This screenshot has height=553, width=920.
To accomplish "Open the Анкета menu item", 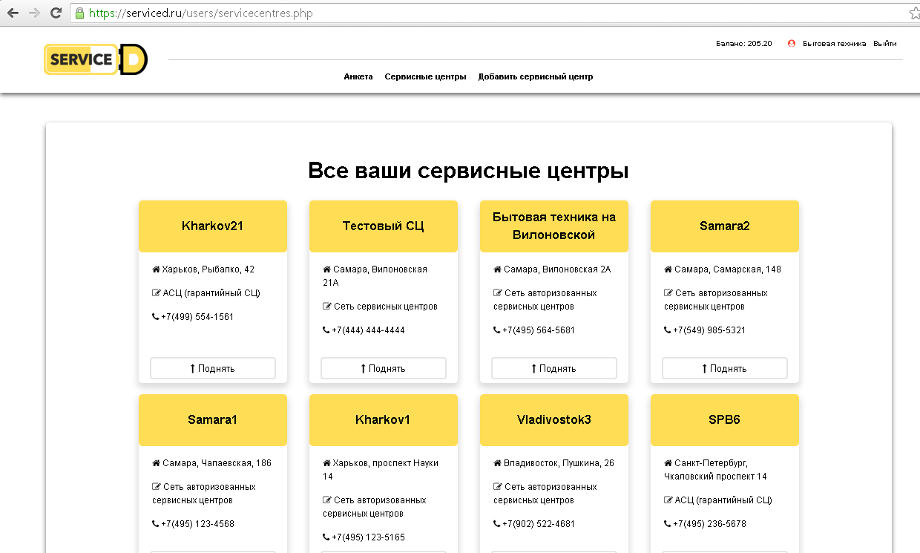I will tap(358, 76).
